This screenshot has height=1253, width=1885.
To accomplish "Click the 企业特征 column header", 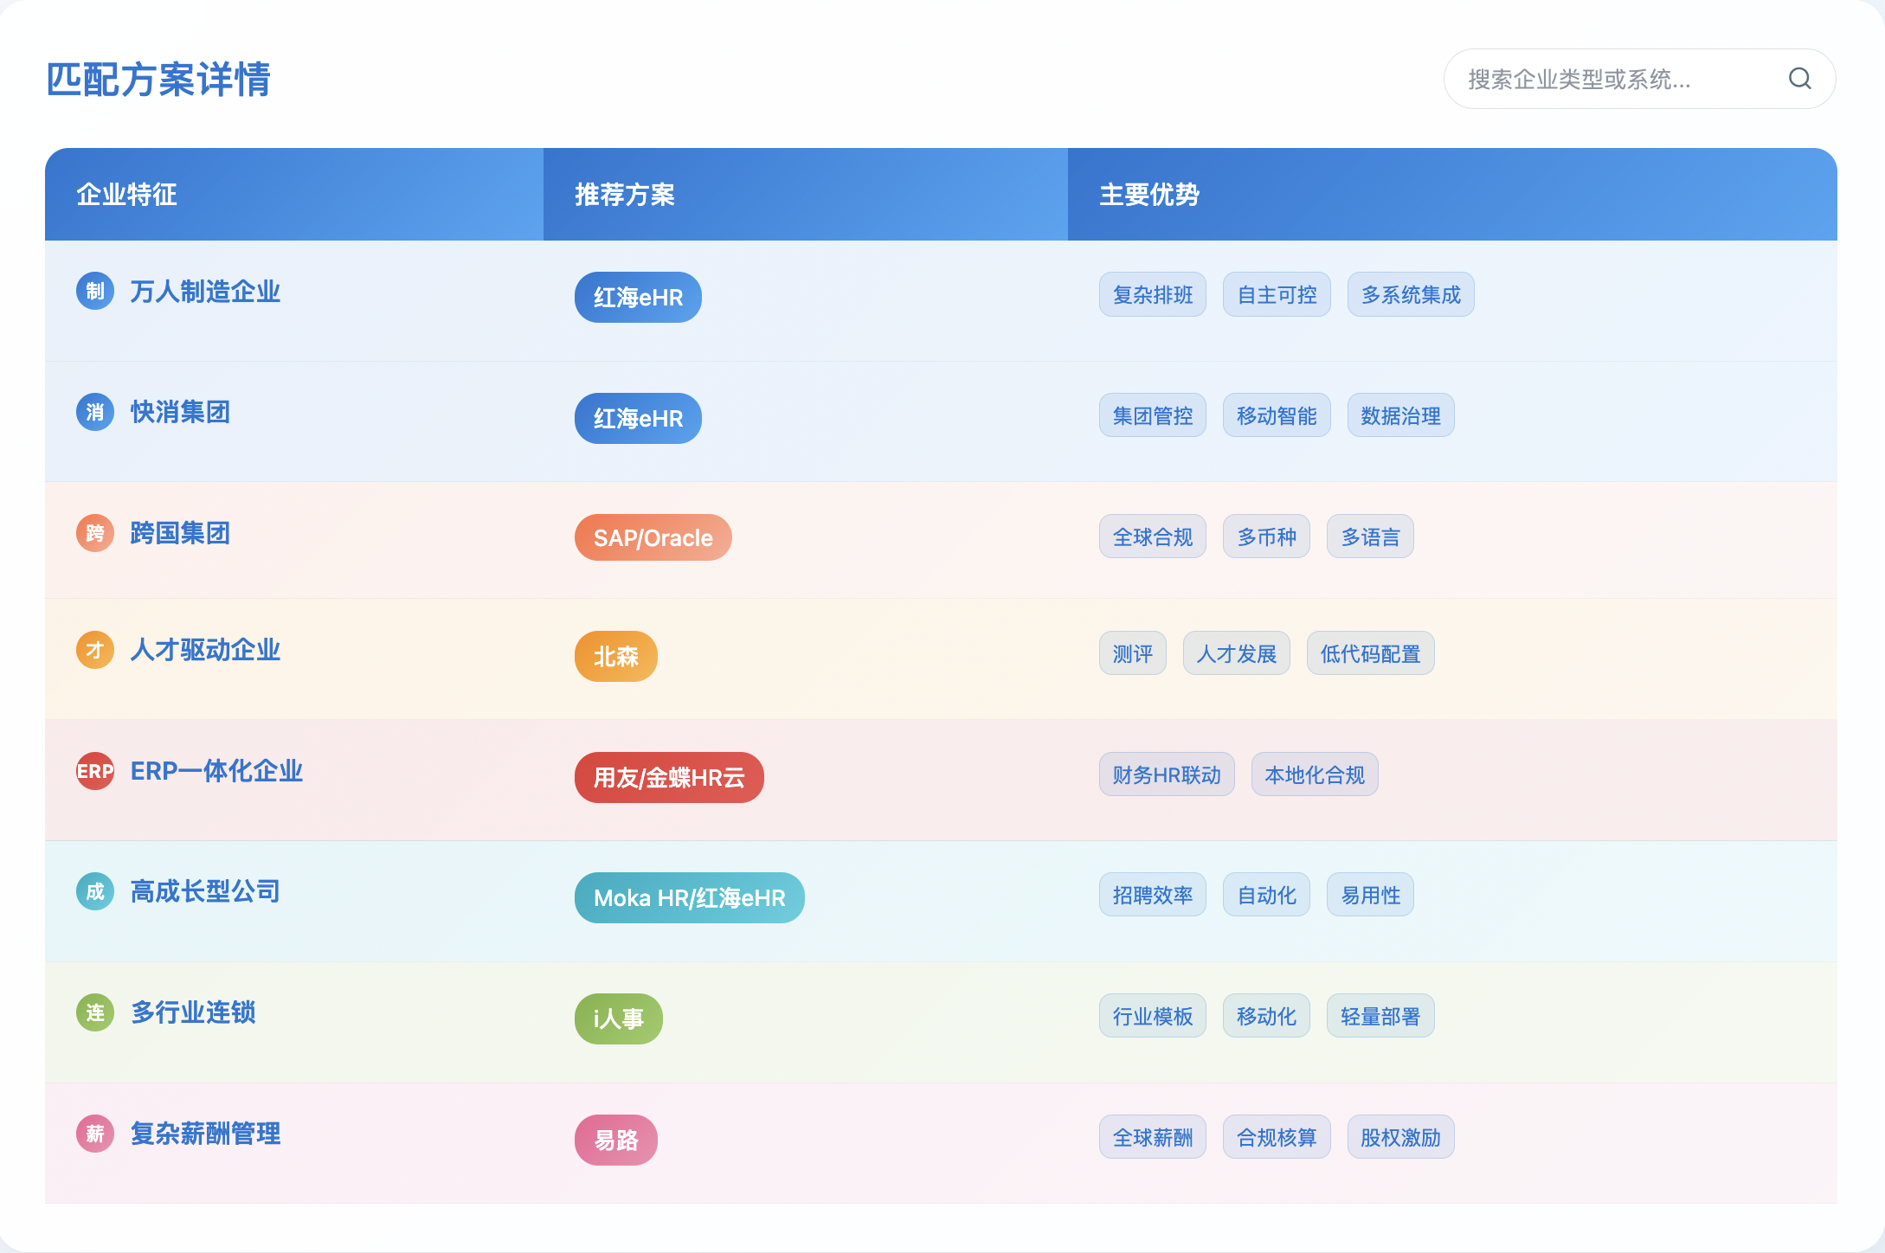I will (x=127, y=195).
